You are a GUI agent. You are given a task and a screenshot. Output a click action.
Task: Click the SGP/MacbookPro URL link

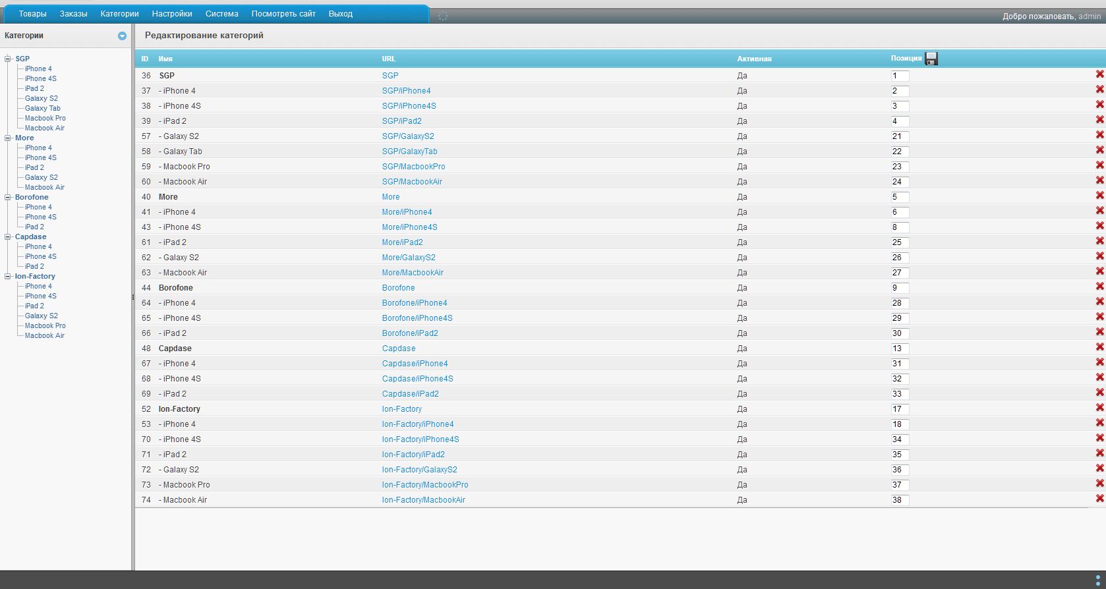coord(413,167)
